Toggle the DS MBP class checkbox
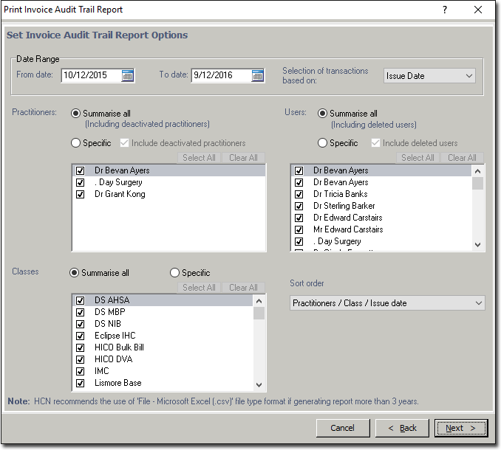Viewport: 501px width, 450px height. tap(80, 312)
